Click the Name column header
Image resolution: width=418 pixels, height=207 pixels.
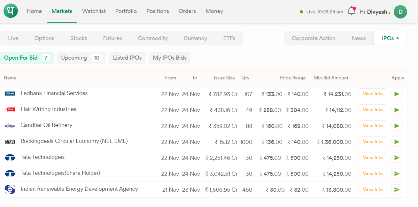tap(10, 78)
